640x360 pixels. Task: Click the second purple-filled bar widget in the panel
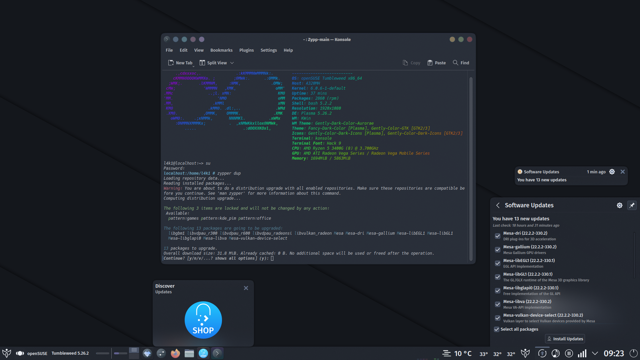click(x=120, y=353)
